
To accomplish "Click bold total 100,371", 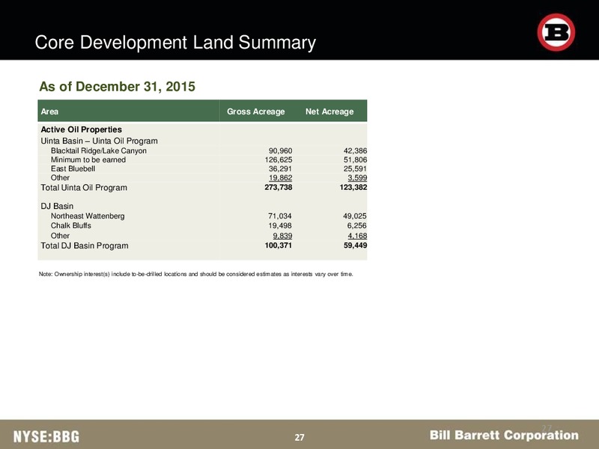I will pyautogui.click(x=279, y=245).
